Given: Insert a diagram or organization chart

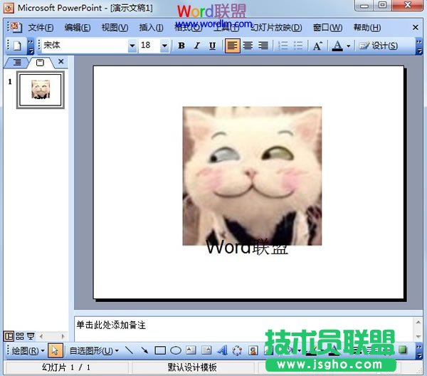Looking at the screenshot, I should (238, 350).
